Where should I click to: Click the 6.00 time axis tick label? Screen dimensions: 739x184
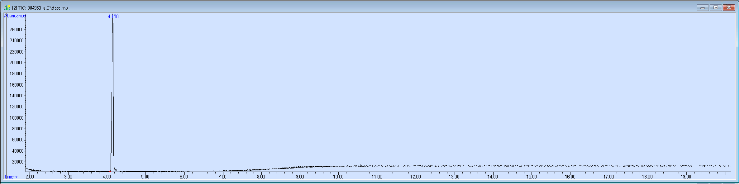(x=184, y=177)
